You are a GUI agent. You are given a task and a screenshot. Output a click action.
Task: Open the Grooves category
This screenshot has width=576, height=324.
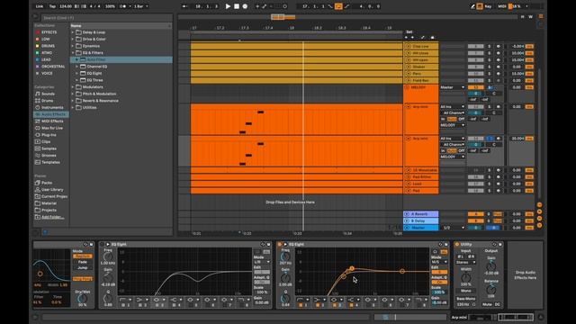click(49, 156)
